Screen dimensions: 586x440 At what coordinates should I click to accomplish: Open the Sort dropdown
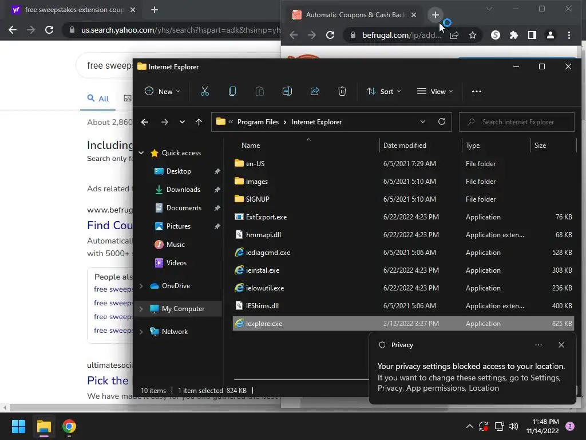click(384, 91)
